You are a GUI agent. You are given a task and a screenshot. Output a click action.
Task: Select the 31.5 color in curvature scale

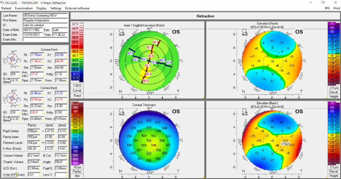(75, 78)
